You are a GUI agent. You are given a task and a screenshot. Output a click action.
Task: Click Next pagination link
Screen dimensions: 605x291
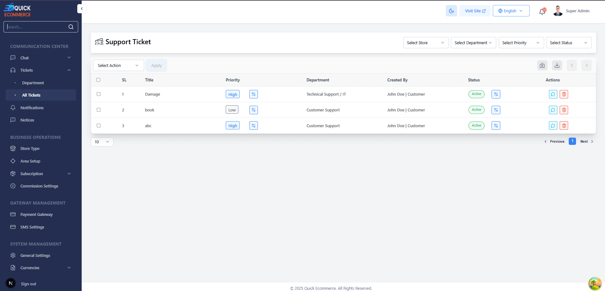click(x=586, y=141)
